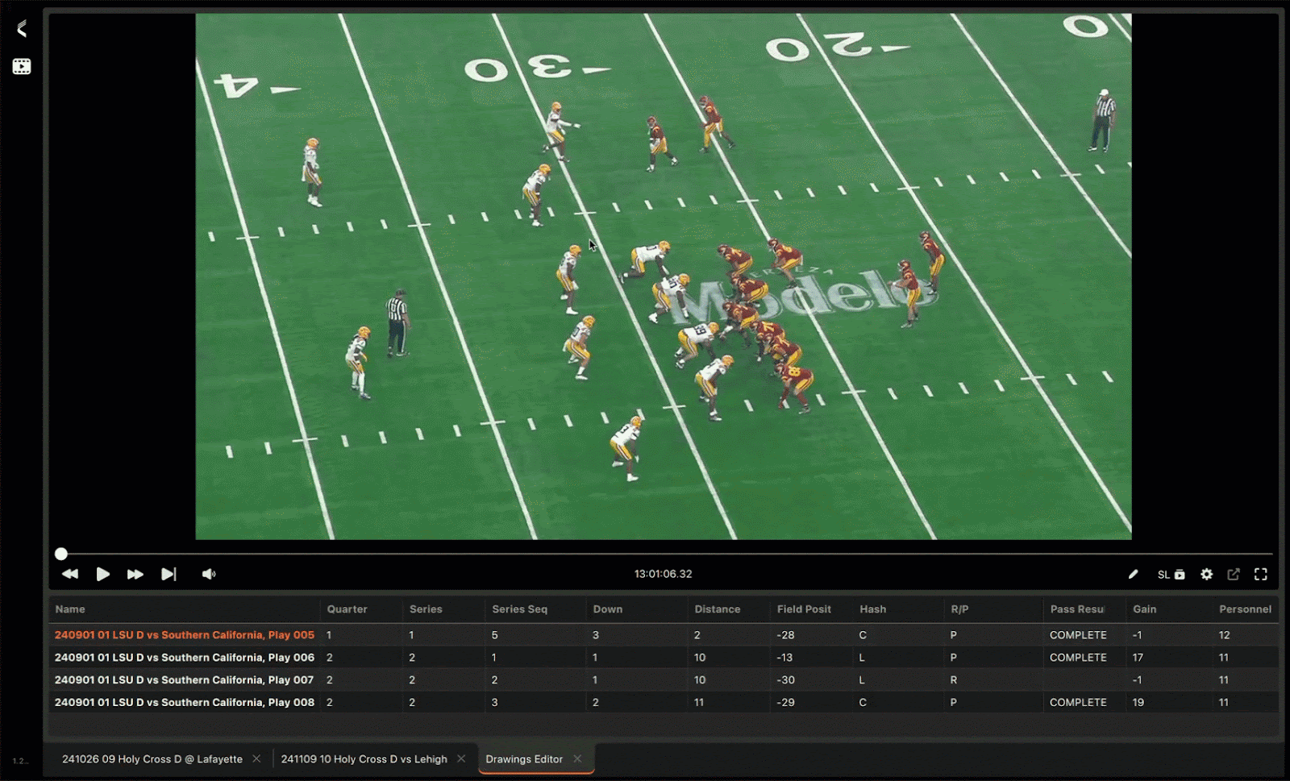Viewport: 1290px width, 781px height.
Task: Rewind the video playback
Action: (x=70, y=574)
